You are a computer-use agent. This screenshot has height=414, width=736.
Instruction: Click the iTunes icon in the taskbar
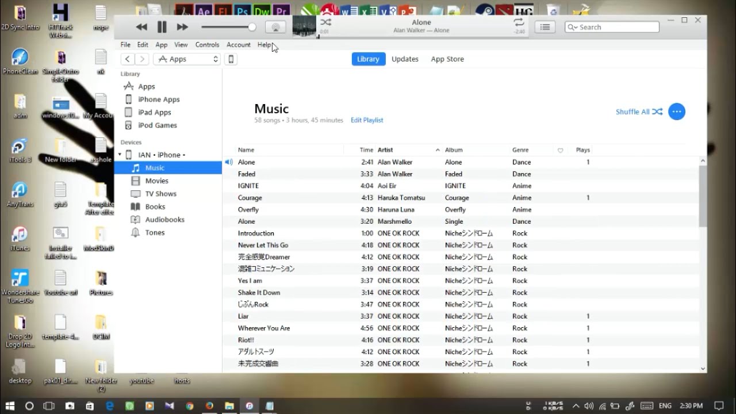pyautogui.click(x=249, y=406)
